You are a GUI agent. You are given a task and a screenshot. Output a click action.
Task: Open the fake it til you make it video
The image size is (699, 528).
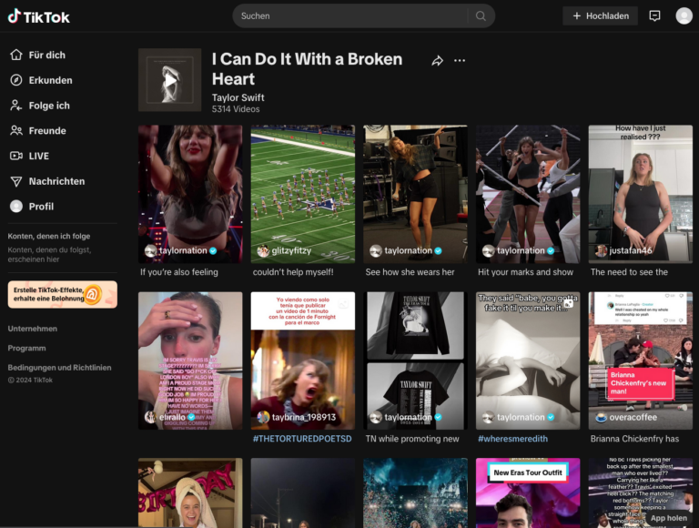pyautogui.click(x=528, y=360)
